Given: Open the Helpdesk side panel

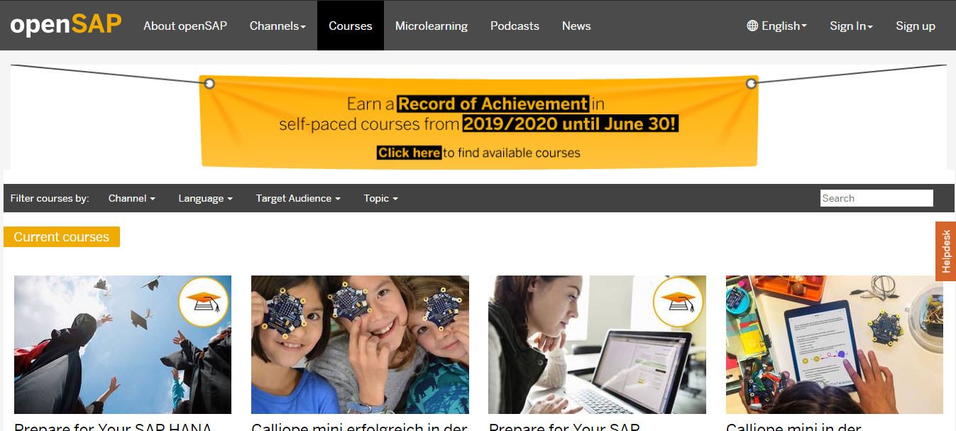Looking at the screenshot, I should pyautogui.click(x=946, y=251).
